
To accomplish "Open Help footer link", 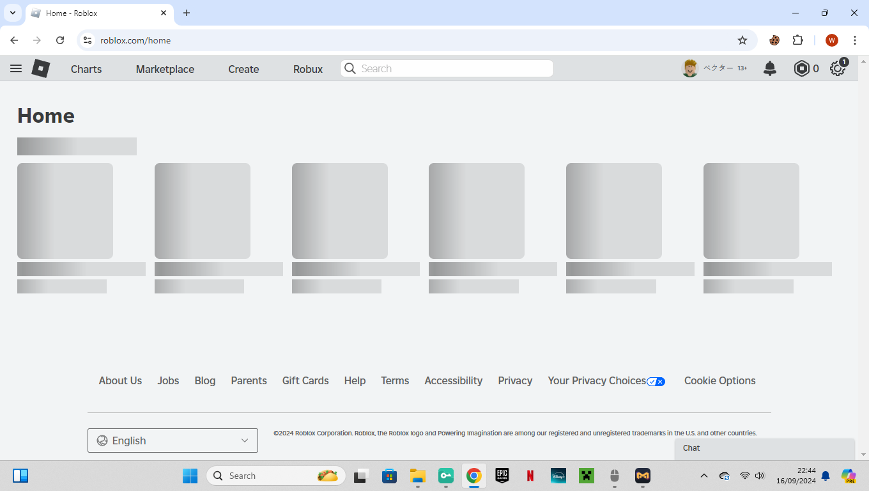I will click(355, 380).
